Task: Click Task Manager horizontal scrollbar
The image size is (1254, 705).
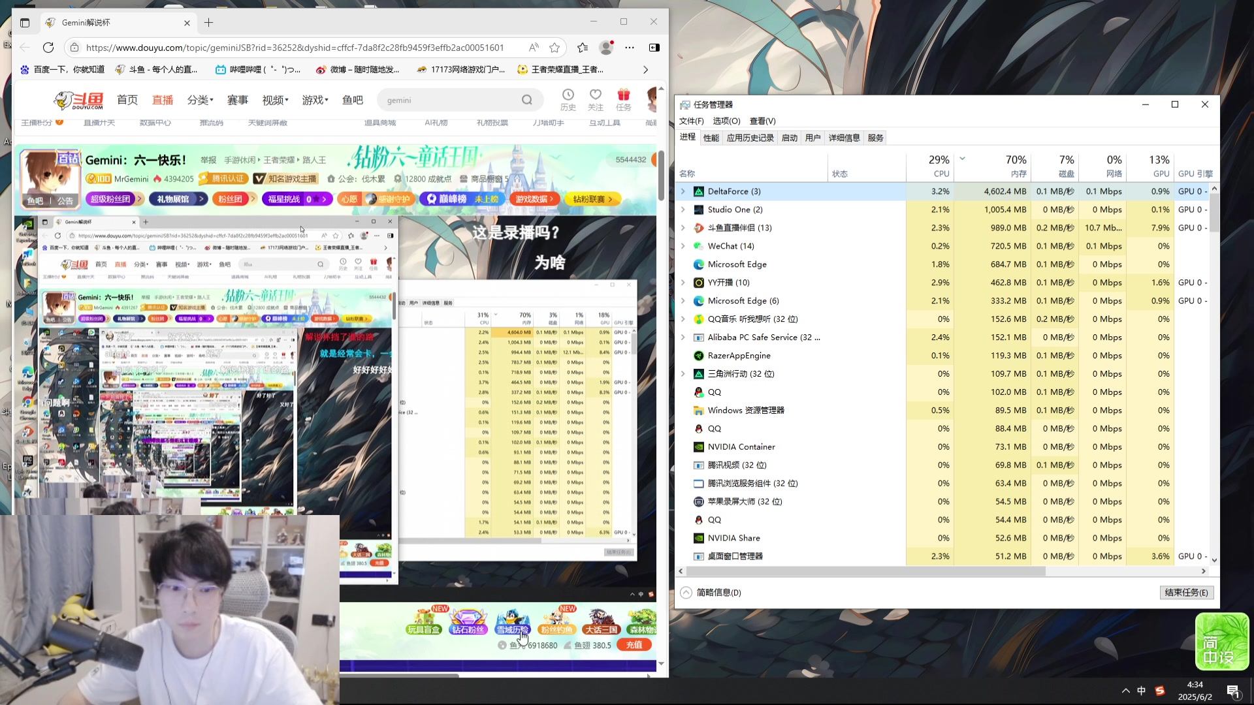Action: 865,571
